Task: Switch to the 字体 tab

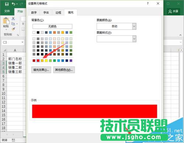Action: [x=46, y=12]
